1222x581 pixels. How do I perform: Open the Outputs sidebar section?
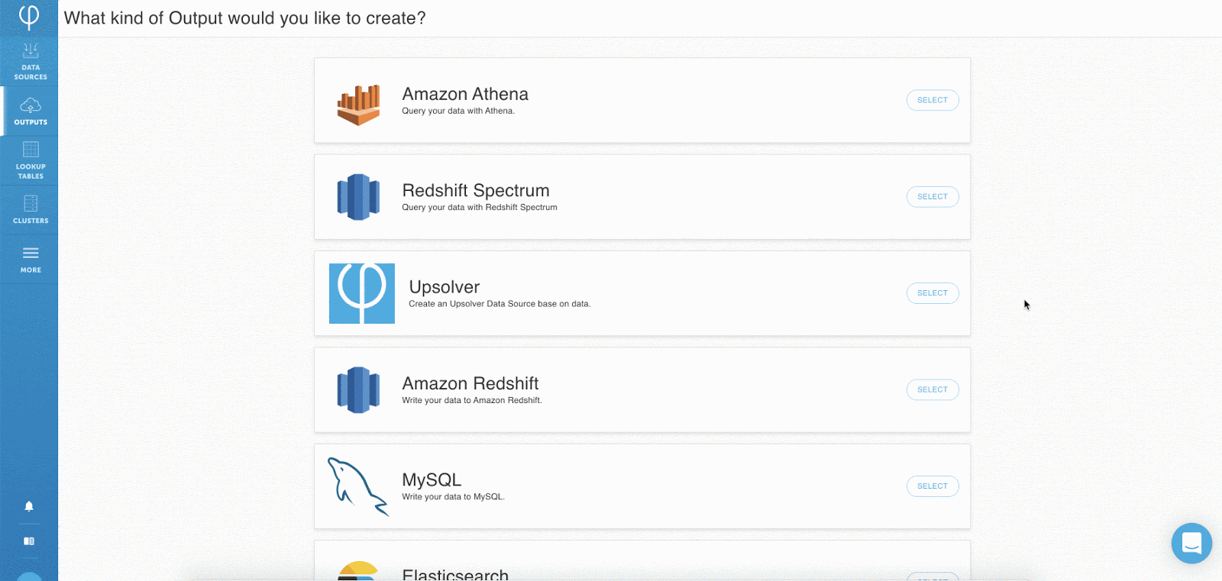(30, 111)
